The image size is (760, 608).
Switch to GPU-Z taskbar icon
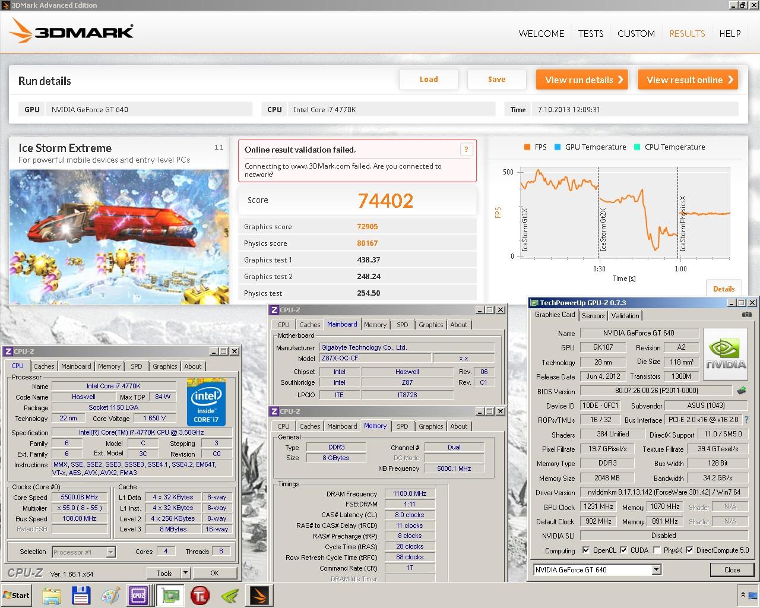171,595
